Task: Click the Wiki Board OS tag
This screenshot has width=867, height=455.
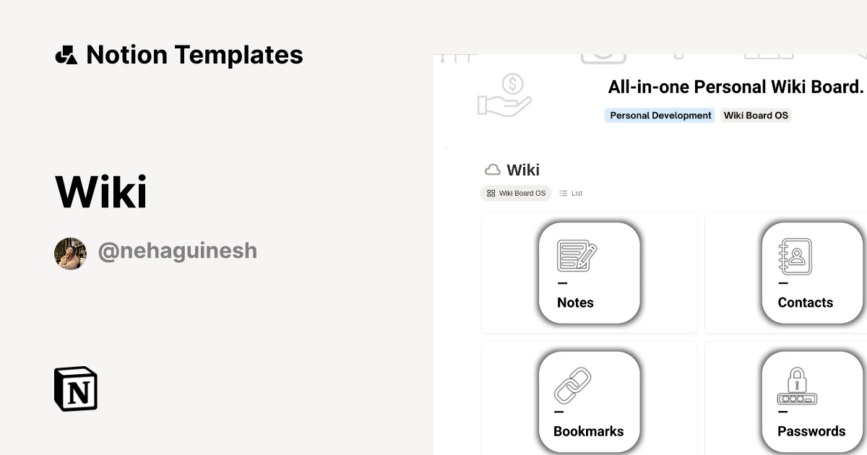Action: point(755,116)
